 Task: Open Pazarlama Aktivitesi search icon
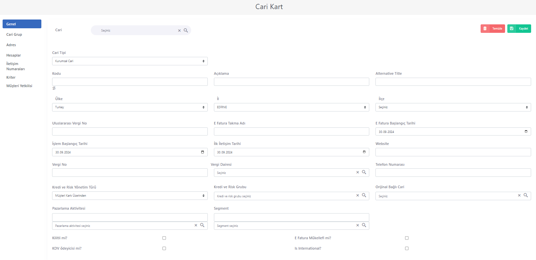[x=202, y=225]
